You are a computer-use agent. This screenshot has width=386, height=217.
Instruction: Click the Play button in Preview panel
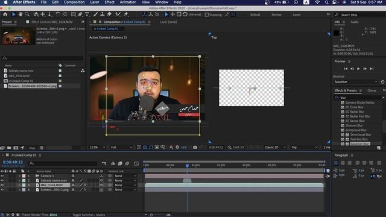tap(358, 69)
